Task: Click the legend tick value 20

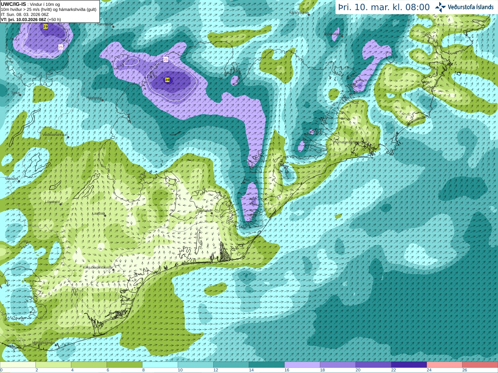Action: pyautogui.click(x=358, y=370)
